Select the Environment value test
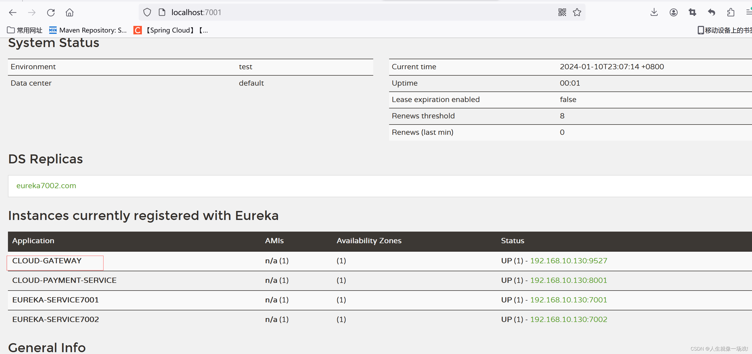Viewport: 752px width, 354px height. pyautogui.click(x=246, y=67)
